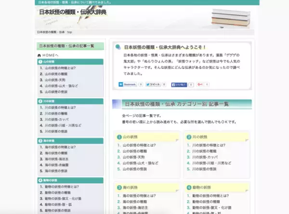
Task: Go to HOMEへ in the sidebar
Action: pyautogui.click(x=50, y=55)
